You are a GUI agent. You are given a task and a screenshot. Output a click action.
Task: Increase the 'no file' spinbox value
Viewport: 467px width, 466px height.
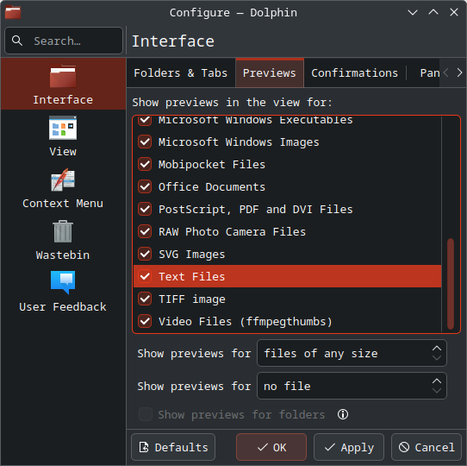pyautogui.click(x=437, y=381)
